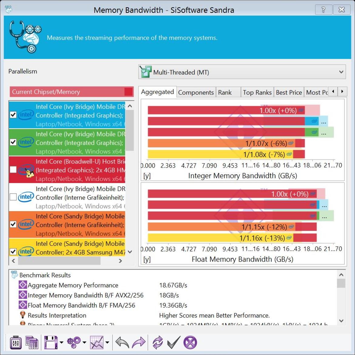Screen dimensions: 355x355
Task: Uncheck the blue Ivy Bridge reference entry
Action: click(13, 115)
